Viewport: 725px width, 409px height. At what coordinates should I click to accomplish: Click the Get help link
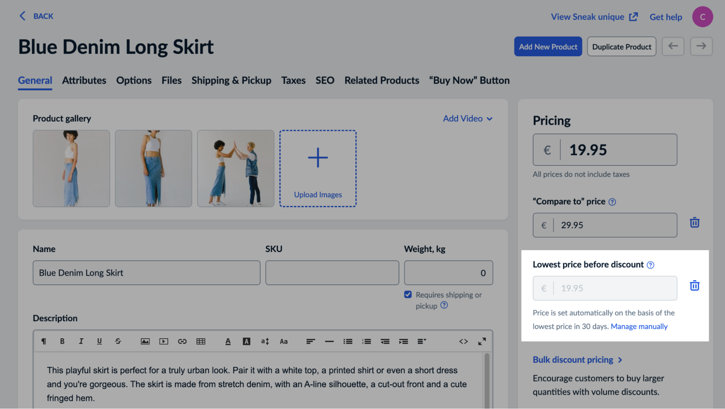coord(666,17)
